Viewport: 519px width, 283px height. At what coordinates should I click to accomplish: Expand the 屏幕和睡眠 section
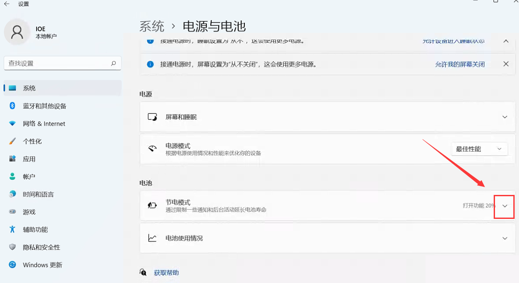(505, 116)
